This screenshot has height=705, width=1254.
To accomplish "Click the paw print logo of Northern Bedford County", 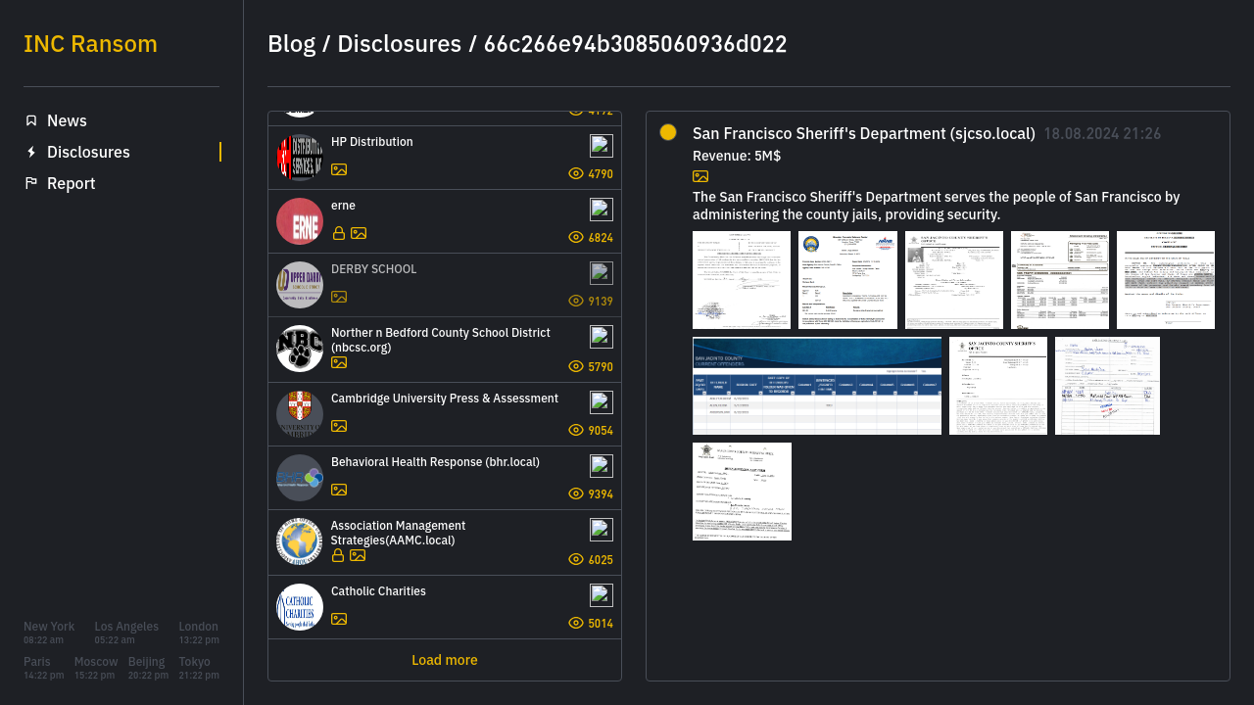I will click(300, 349).
